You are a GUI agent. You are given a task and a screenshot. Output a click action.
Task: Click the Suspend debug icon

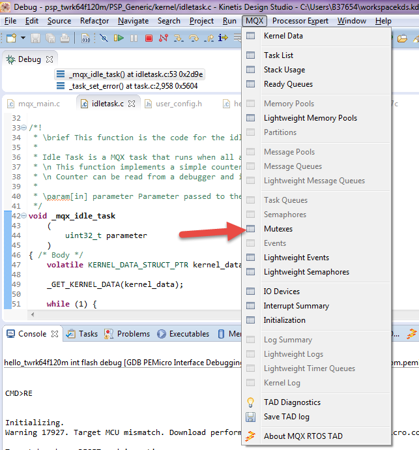pyautogui.click(x=134, y=38)
